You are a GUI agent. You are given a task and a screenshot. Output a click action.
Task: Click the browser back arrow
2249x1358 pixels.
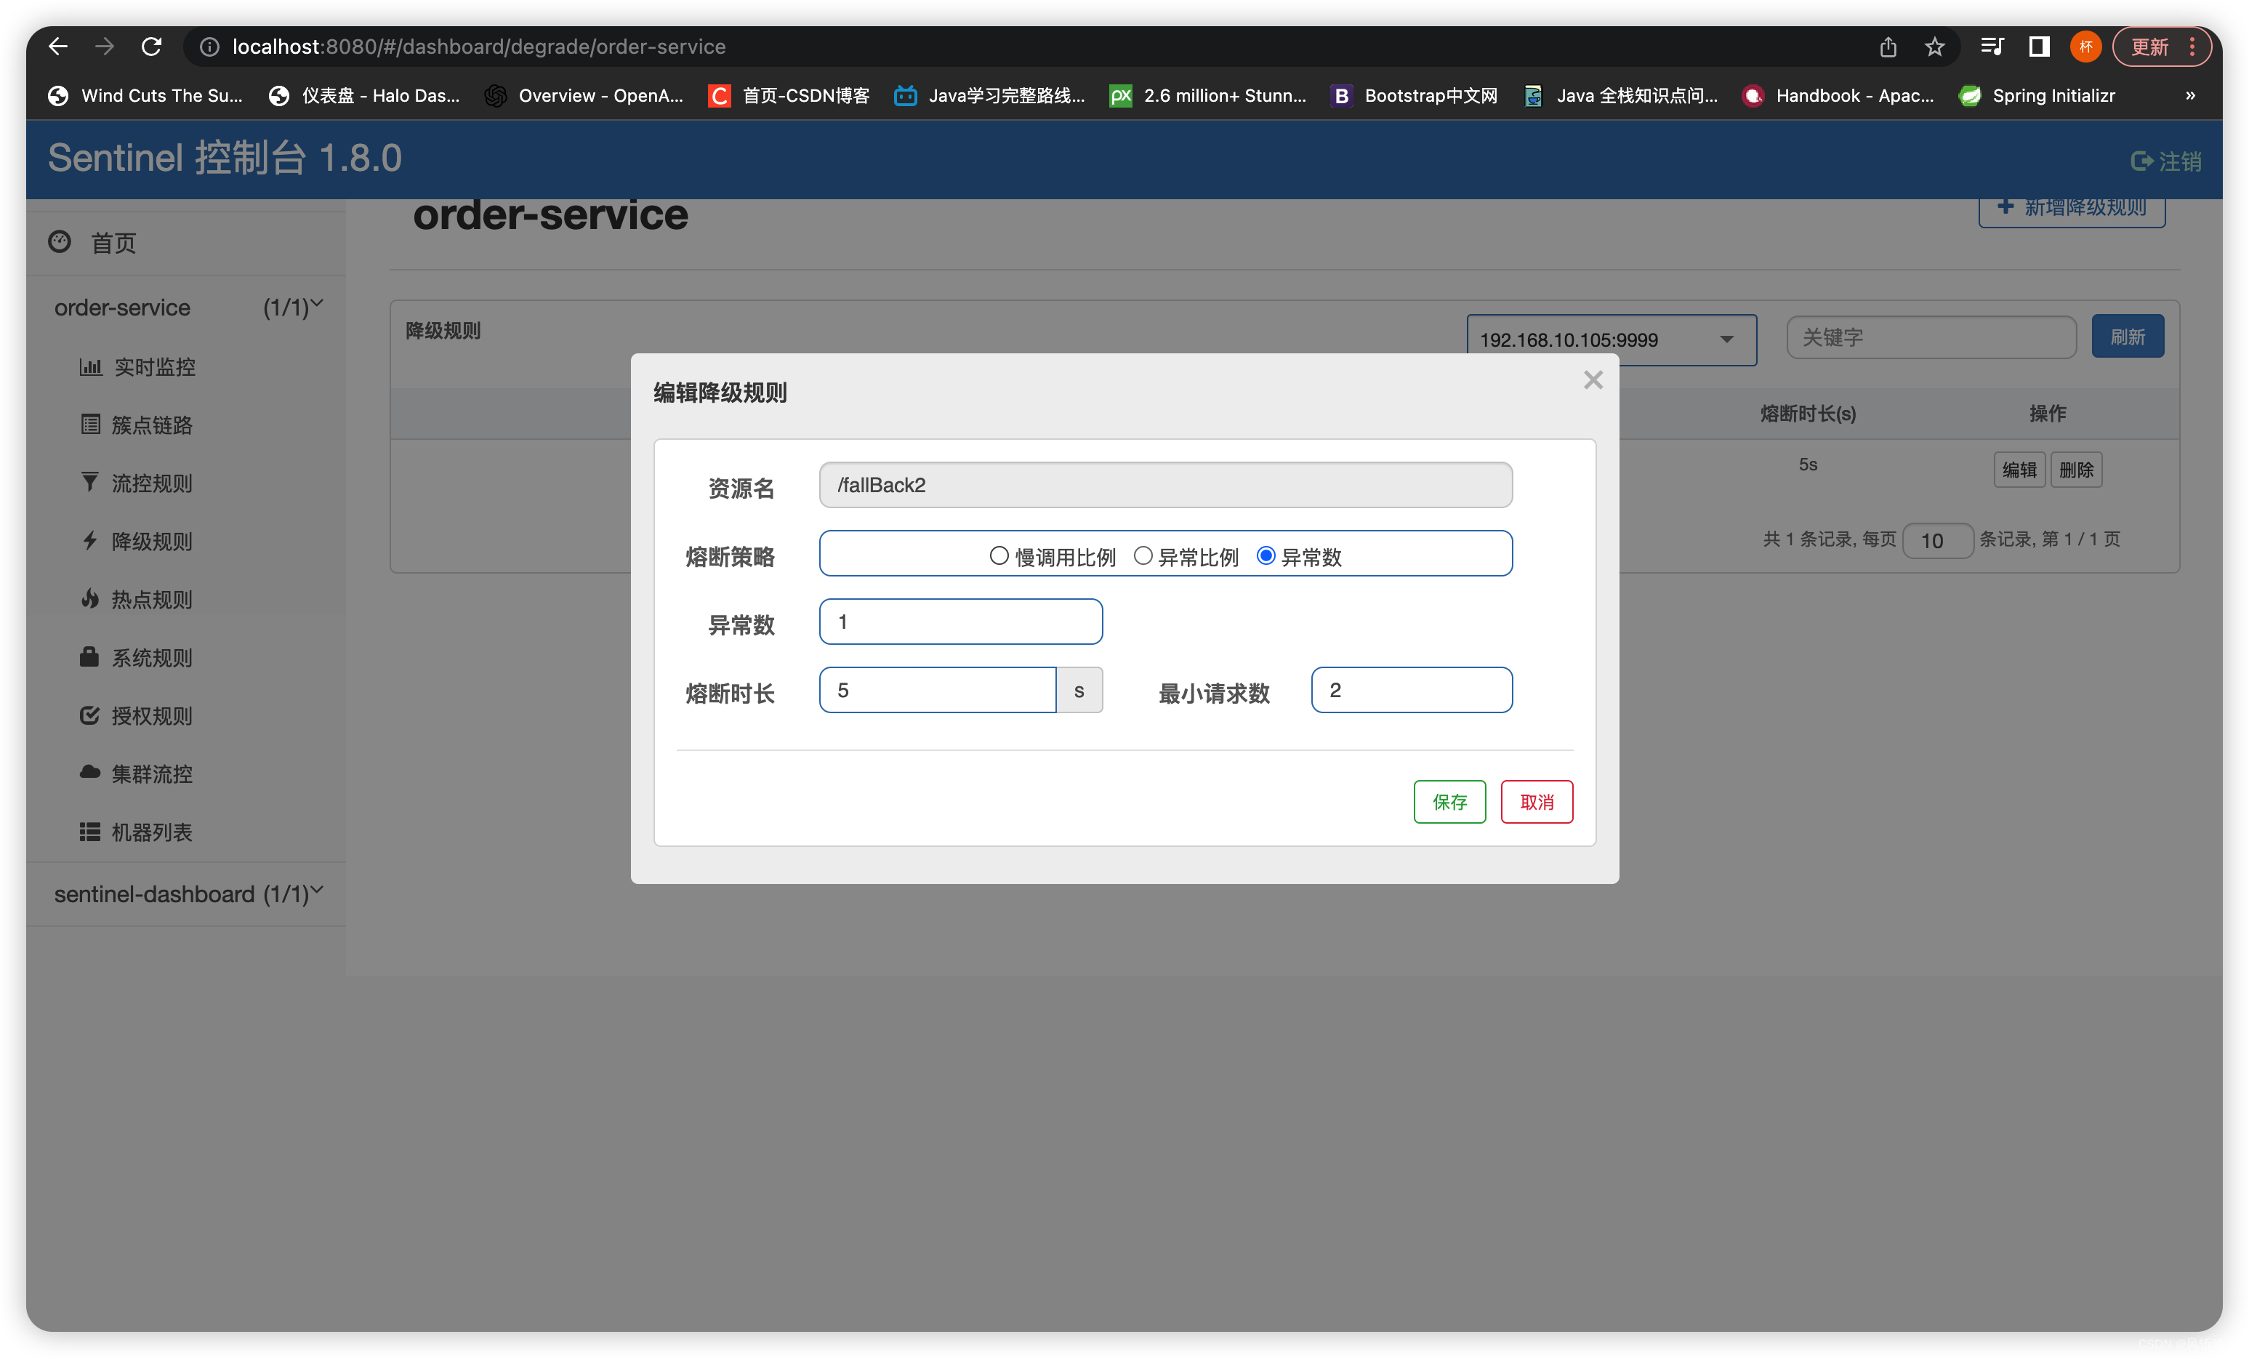click(58, 47)
